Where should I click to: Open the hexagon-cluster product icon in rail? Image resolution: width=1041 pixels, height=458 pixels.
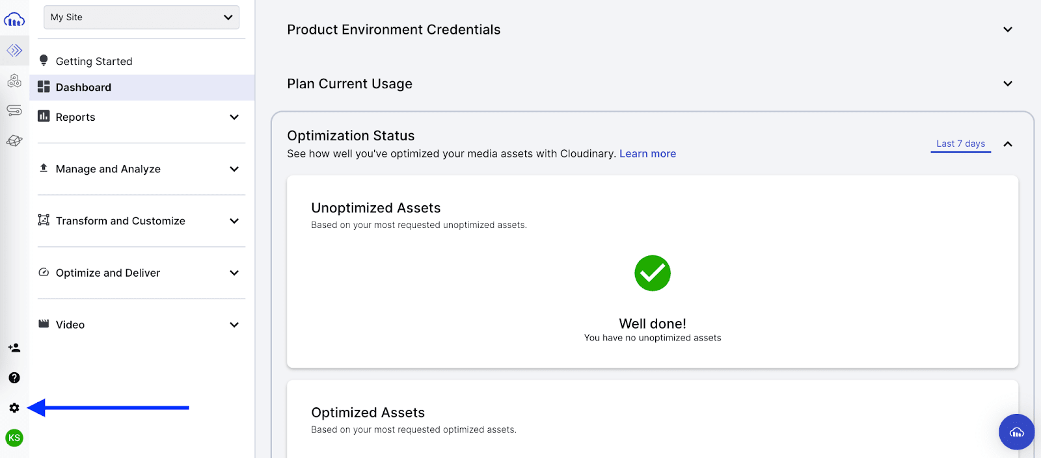(x=14, y=81)
